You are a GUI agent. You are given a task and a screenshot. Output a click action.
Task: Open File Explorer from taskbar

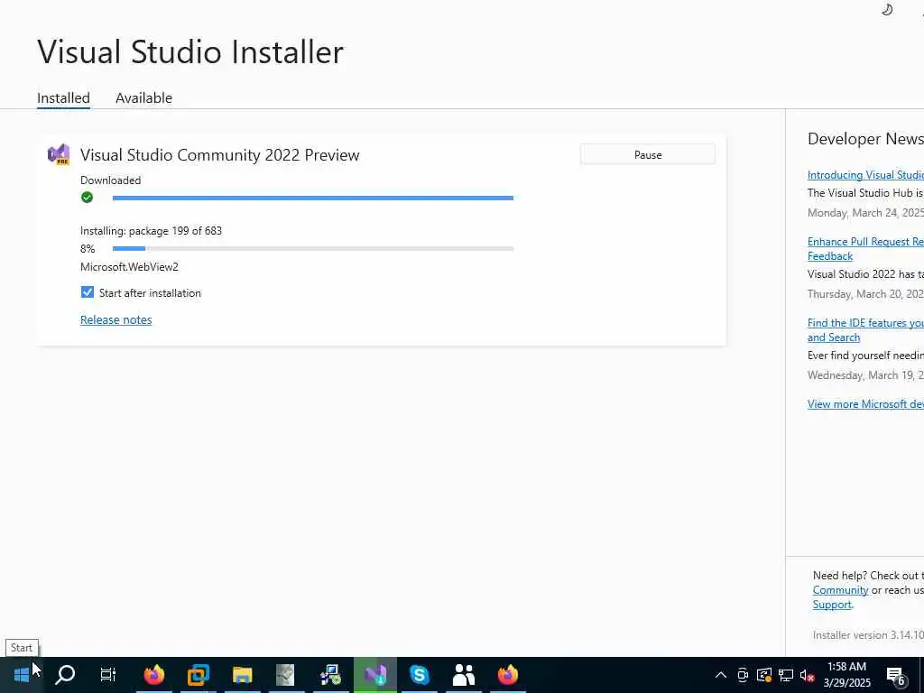[x=242, y=674]
